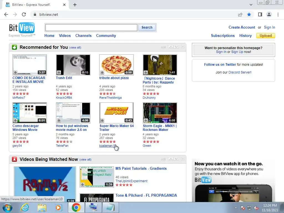Add Storm Eagle MMX1 video to queue
This screenshot has height=213, width=284.
tap(146, 120)
